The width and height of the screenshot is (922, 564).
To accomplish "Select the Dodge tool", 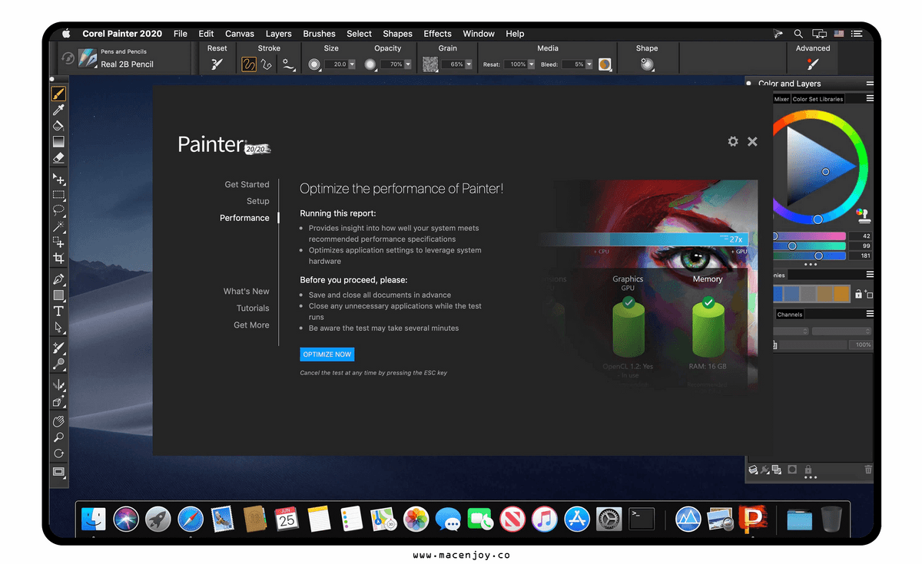I will coord(58,364).
